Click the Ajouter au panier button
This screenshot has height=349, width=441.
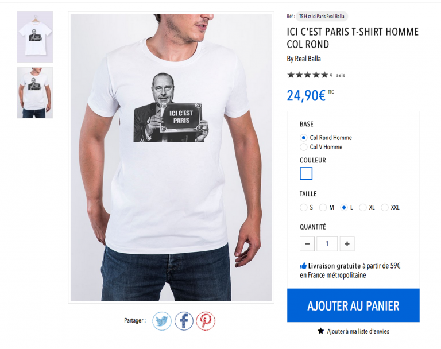[353, 305]
